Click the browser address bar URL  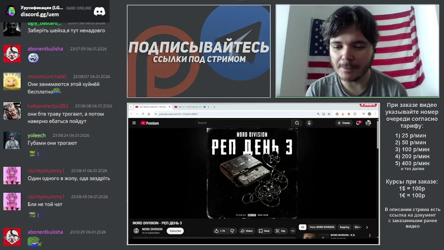[178, 114]
